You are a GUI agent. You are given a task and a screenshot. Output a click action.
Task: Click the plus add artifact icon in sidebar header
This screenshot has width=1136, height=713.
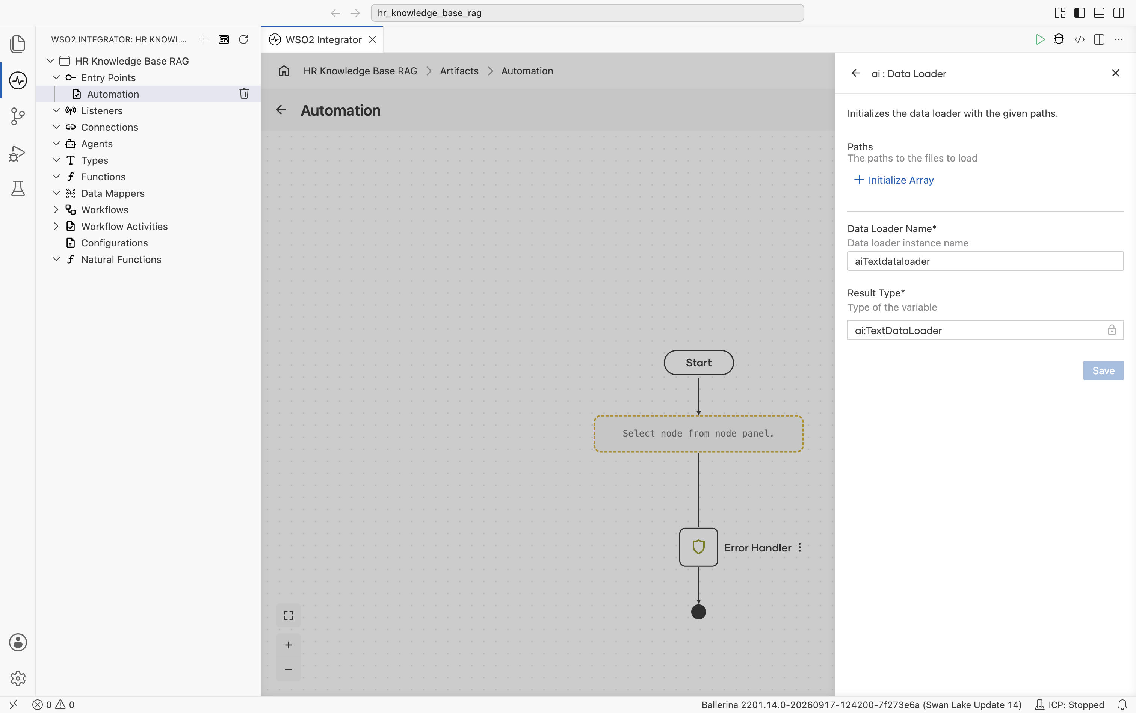[204, 39]
